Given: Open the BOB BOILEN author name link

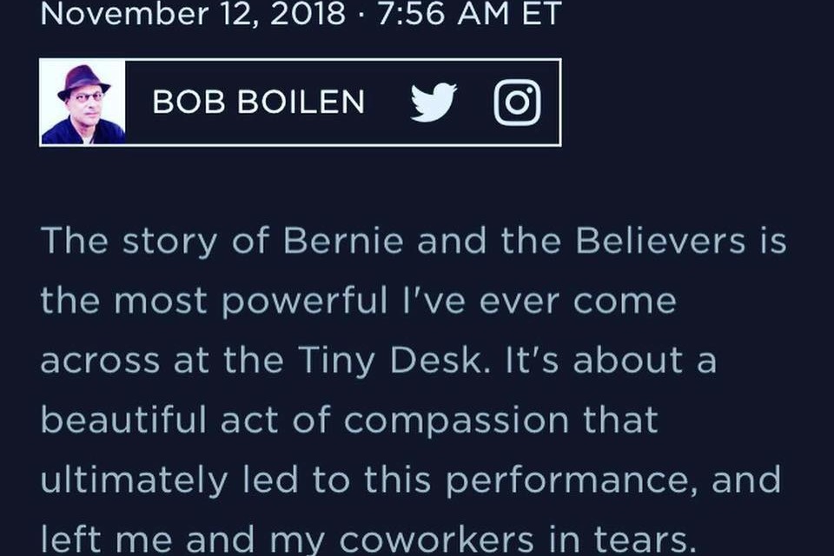Looking at the screenshot, I should click(x=259, y=102).
